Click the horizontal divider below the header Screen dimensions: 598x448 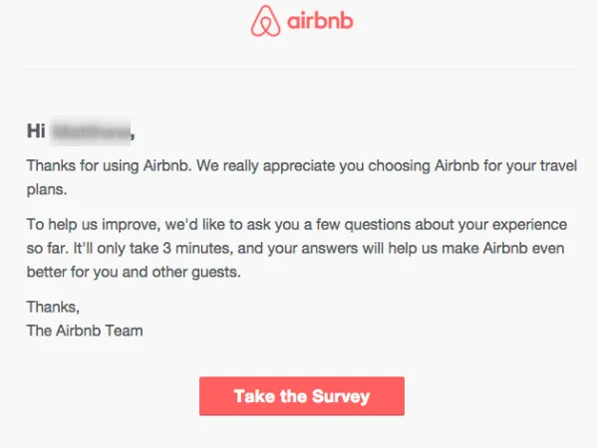point(299,70)
